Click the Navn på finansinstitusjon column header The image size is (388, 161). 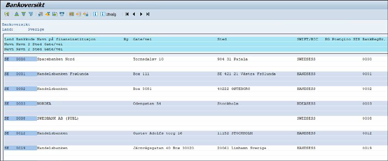pos(67,40)
